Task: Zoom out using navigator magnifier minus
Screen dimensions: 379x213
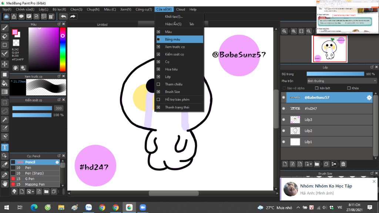Action: (x=309, y=31)
